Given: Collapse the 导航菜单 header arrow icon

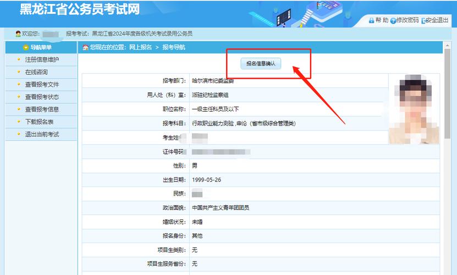Looking at the screenshot, I should 26,47.
